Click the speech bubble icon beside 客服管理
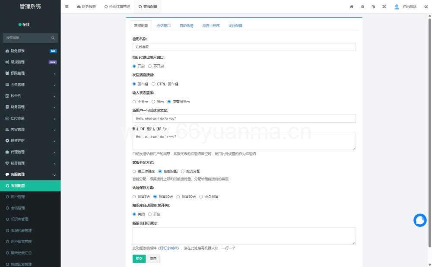 (x=7, y=175)
